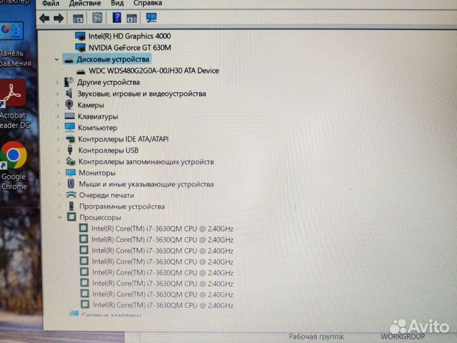Click the Forward arrow toolbar icon
The image size is (457, 343).
(59, 18)
